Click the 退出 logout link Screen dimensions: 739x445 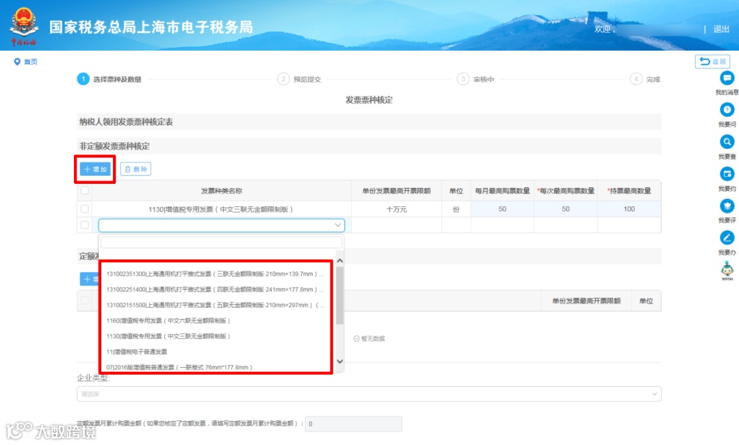pos(721,29)
